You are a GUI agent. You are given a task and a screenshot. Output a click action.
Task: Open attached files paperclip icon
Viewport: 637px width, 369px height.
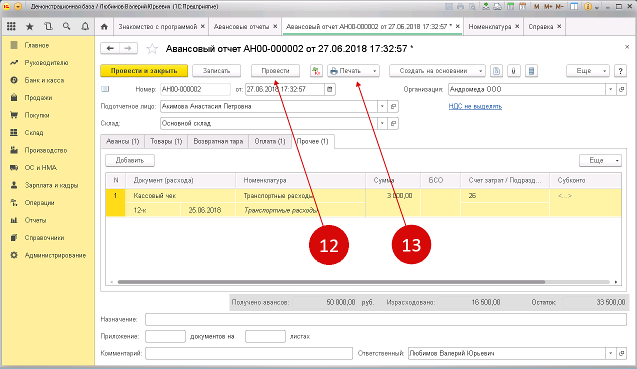[513, 71]
